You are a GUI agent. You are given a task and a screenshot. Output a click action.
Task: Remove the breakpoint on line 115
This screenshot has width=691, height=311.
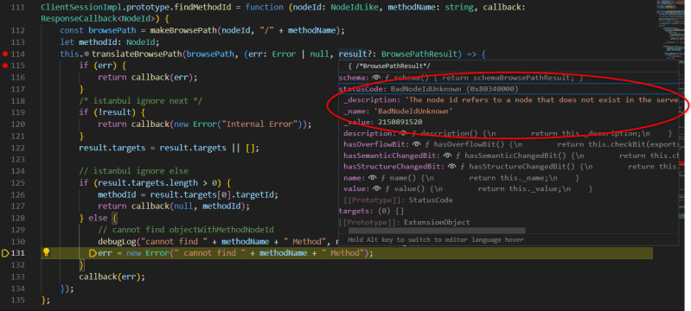pos(5,66)
